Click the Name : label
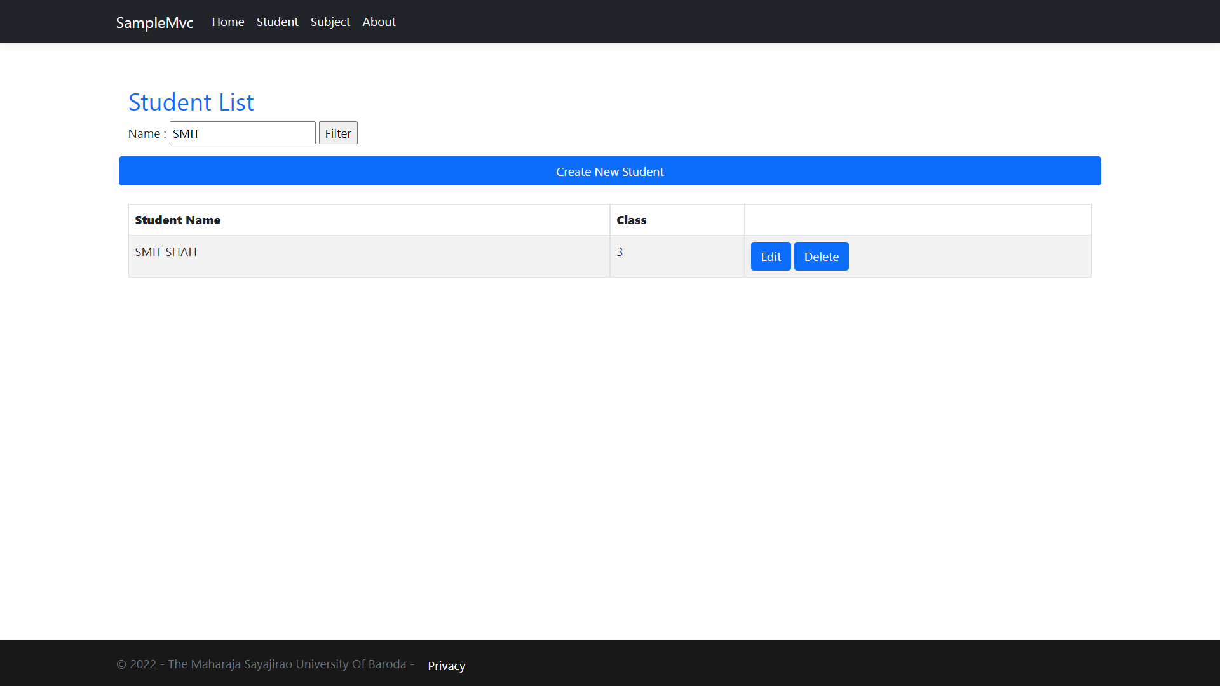Viewport: 1220px width, 686px height. pyautogui.click(x=147, y=133)
